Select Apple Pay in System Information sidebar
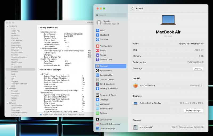Viewport: 213px width, 136px height. coord(16,31)
